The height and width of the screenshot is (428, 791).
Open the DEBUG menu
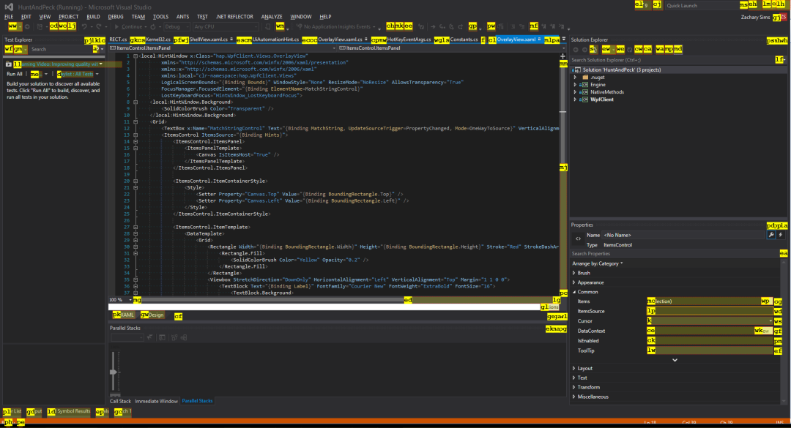(116, 16)
